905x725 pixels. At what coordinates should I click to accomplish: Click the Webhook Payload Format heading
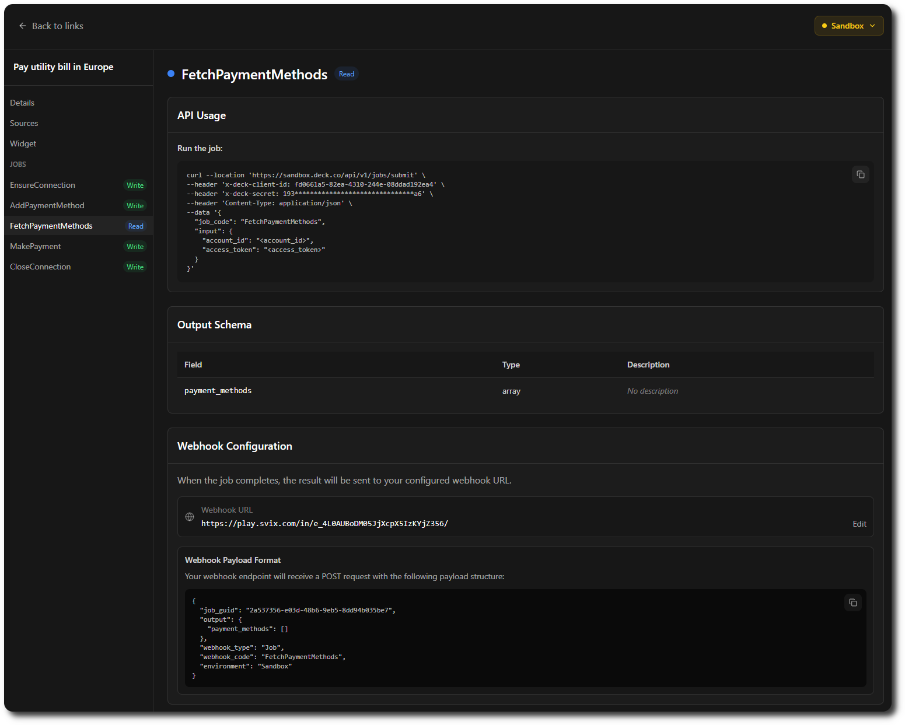233,560
